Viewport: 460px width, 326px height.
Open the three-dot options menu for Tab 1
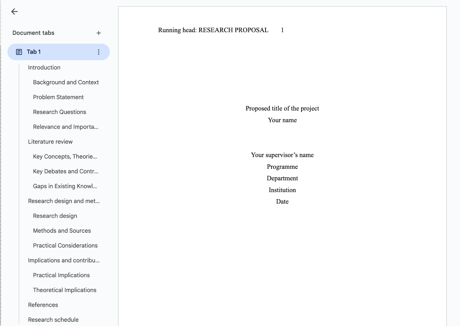pos(99,52)
